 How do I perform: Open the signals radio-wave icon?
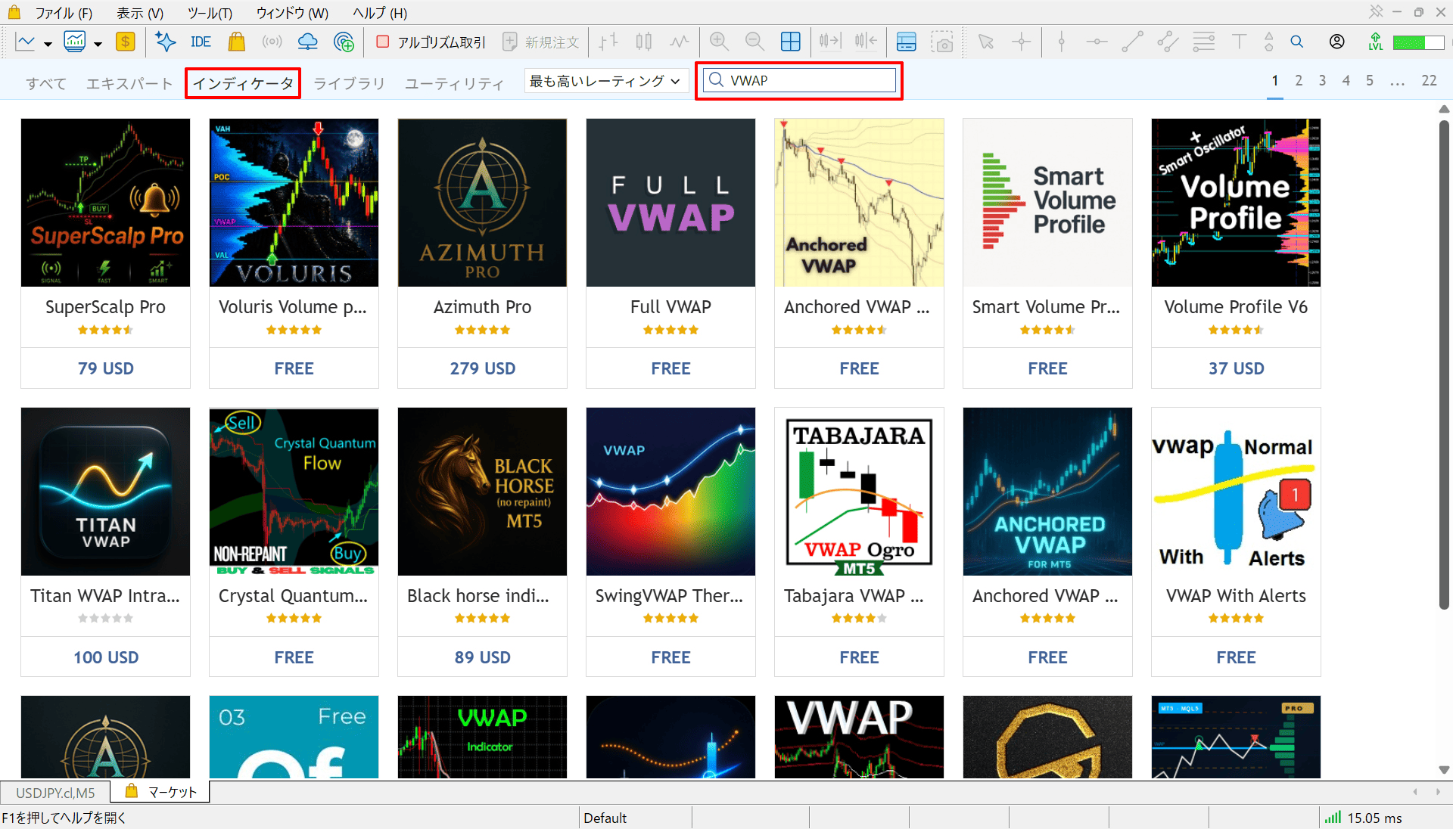click(x=272, y=42)
